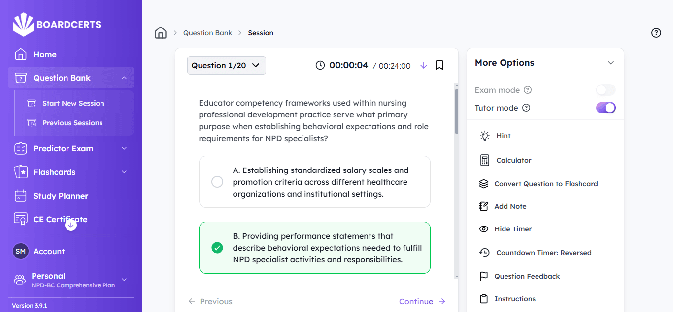
Task: Bookmark the current question
Action: (x=439, y=65)
